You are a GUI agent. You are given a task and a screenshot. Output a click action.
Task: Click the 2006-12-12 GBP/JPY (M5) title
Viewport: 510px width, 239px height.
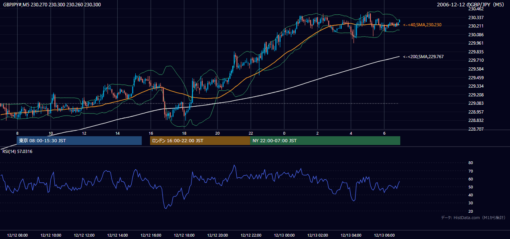471,5
